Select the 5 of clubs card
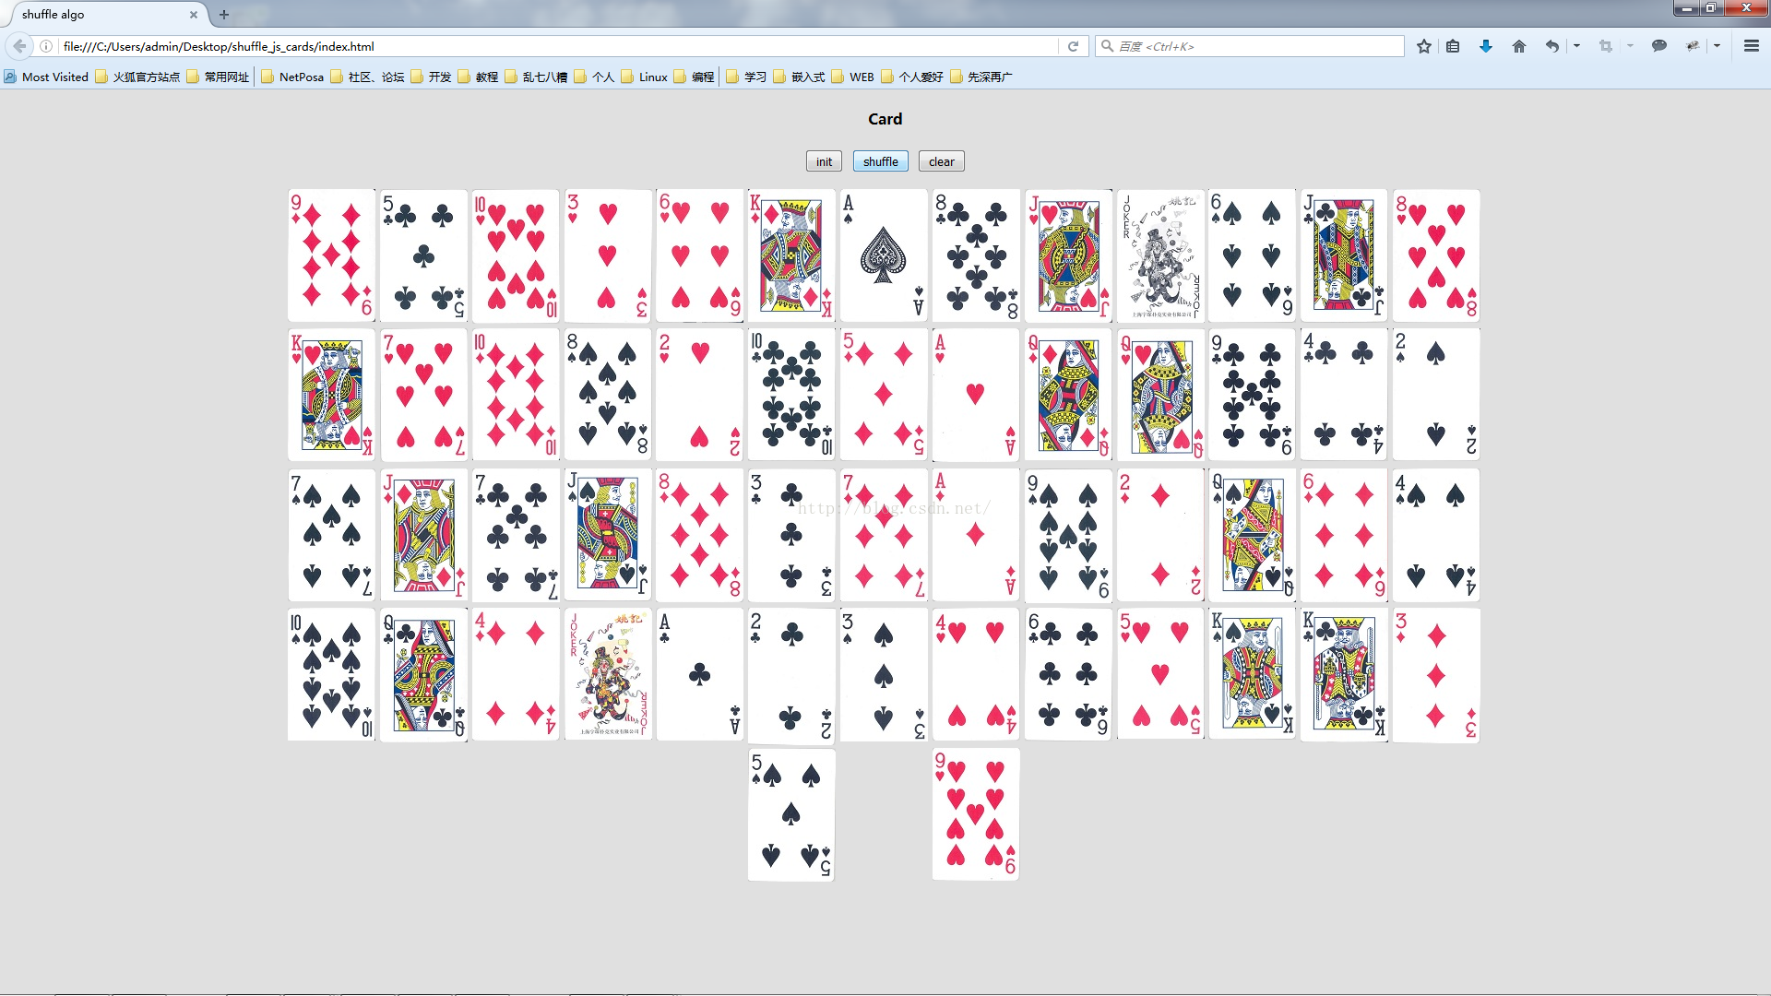Screen dimensions: 1771x996 (x=423, y=255)
